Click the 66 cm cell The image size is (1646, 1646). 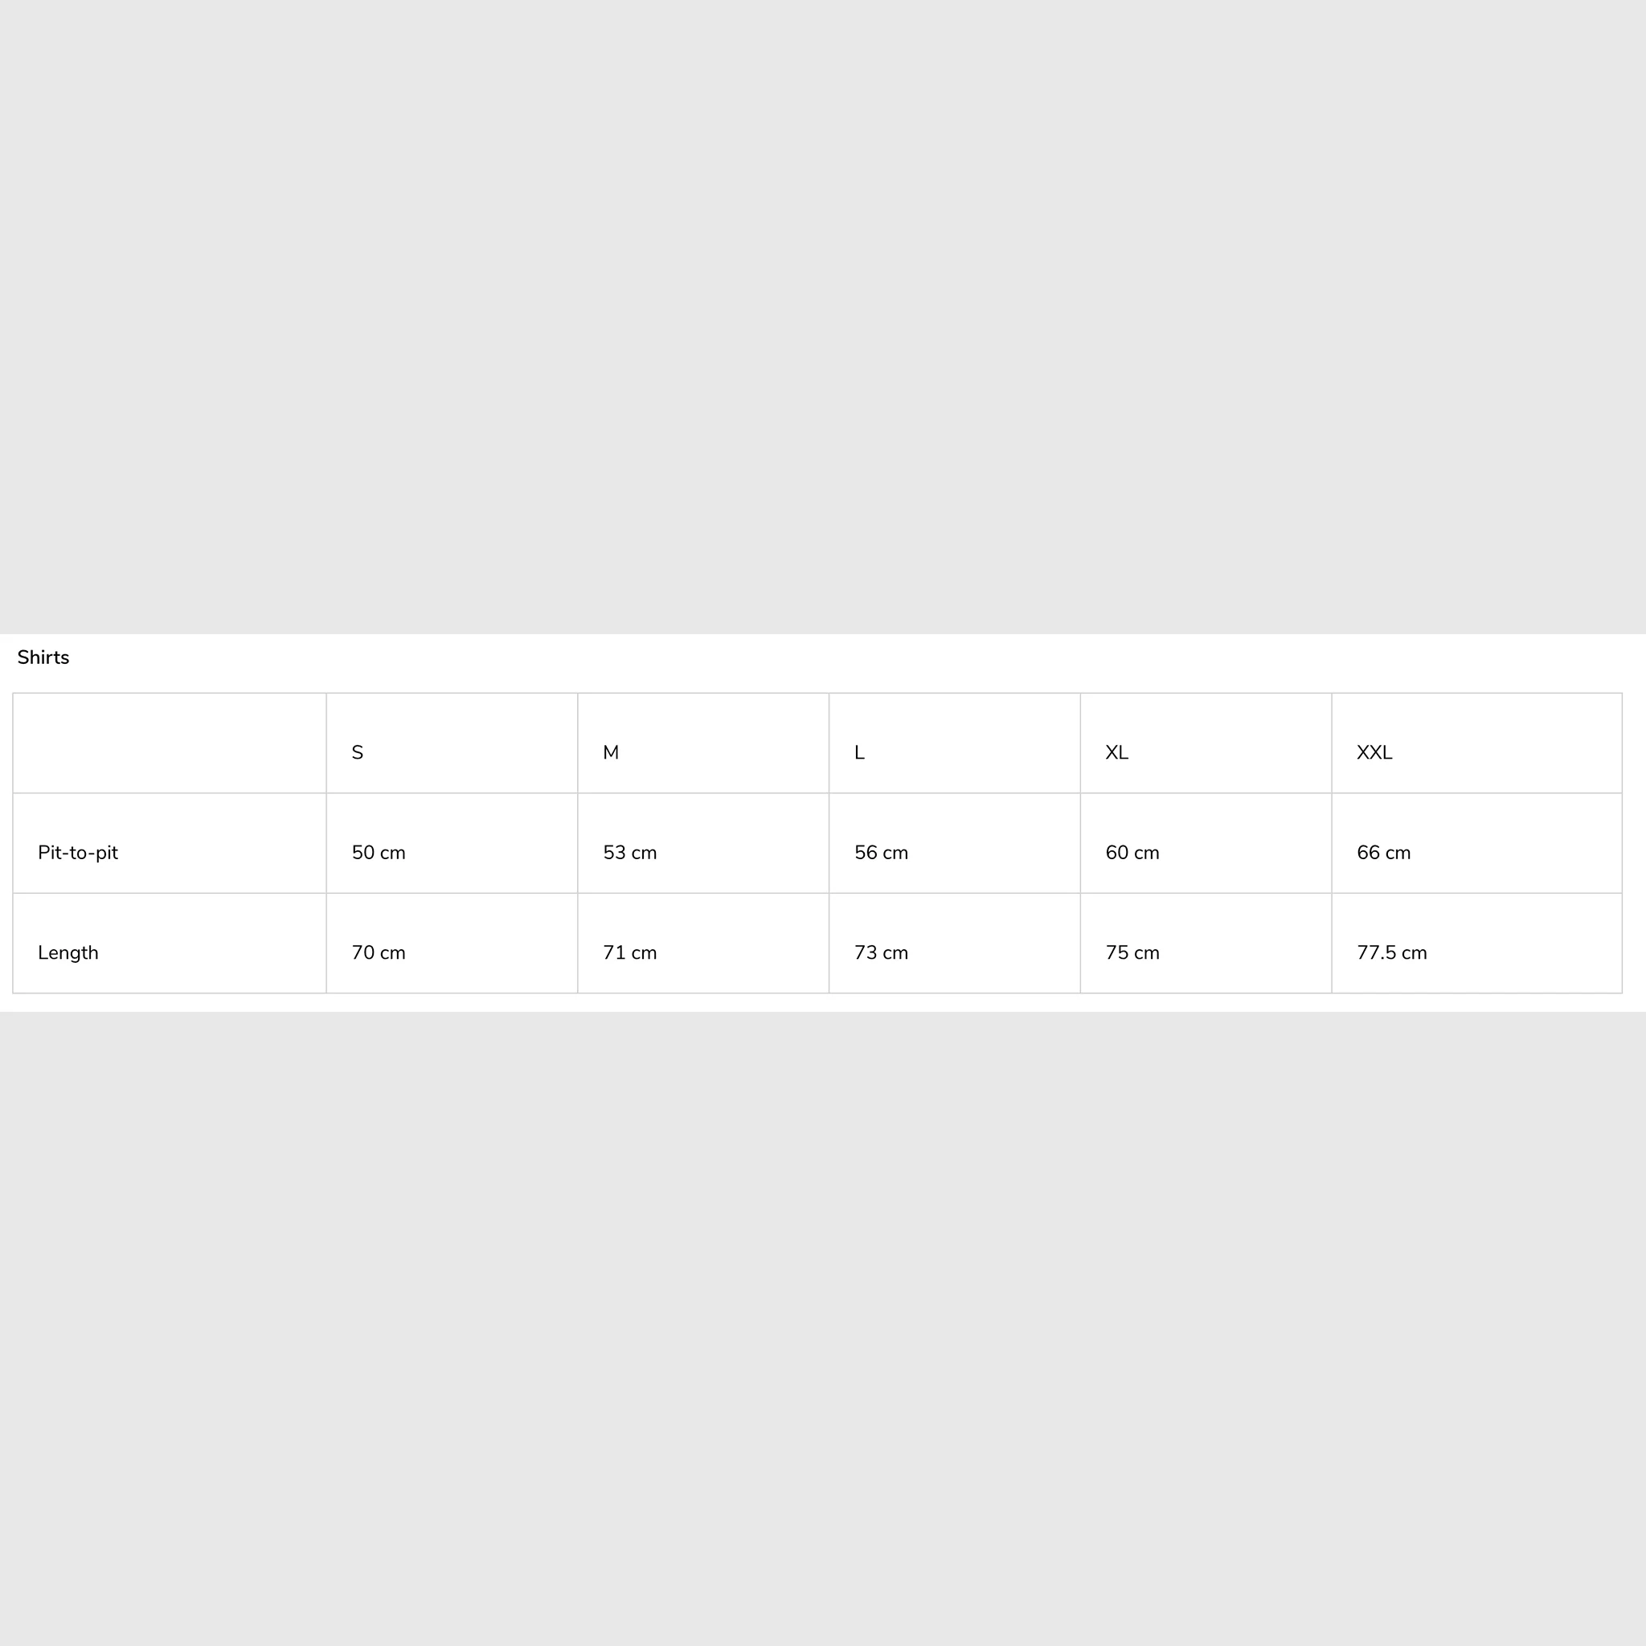[1476, 843]
